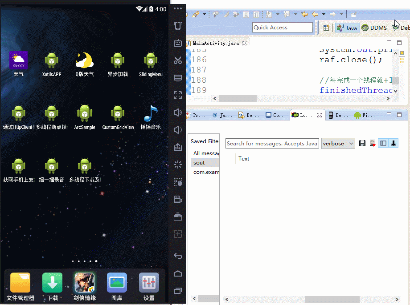Open the 设置 settings app in dock

(x=149, y=286)
